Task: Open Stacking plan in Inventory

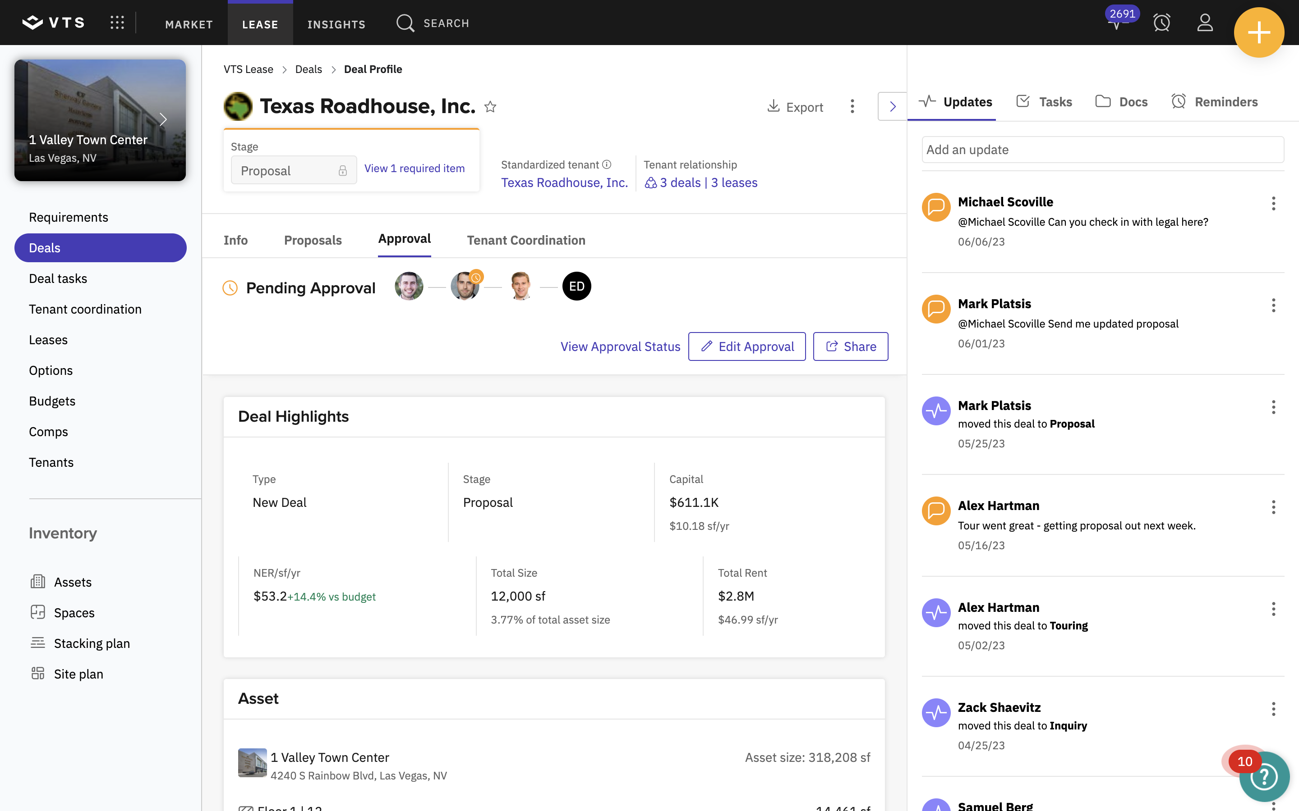Action: click(x=80, y=643)
